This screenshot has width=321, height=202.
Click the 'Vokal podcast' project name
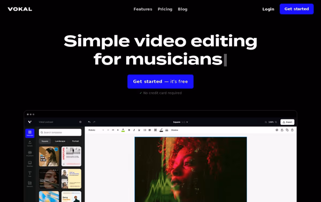point(46,122)
